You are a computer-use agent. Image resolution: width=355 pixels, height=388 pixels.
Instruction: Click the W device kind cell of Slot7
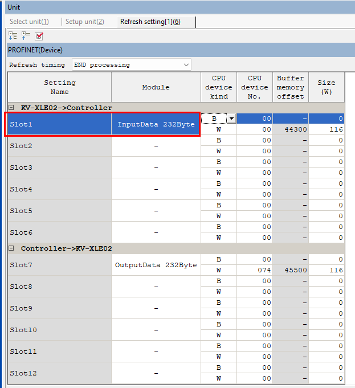click(x=219, y=270)
